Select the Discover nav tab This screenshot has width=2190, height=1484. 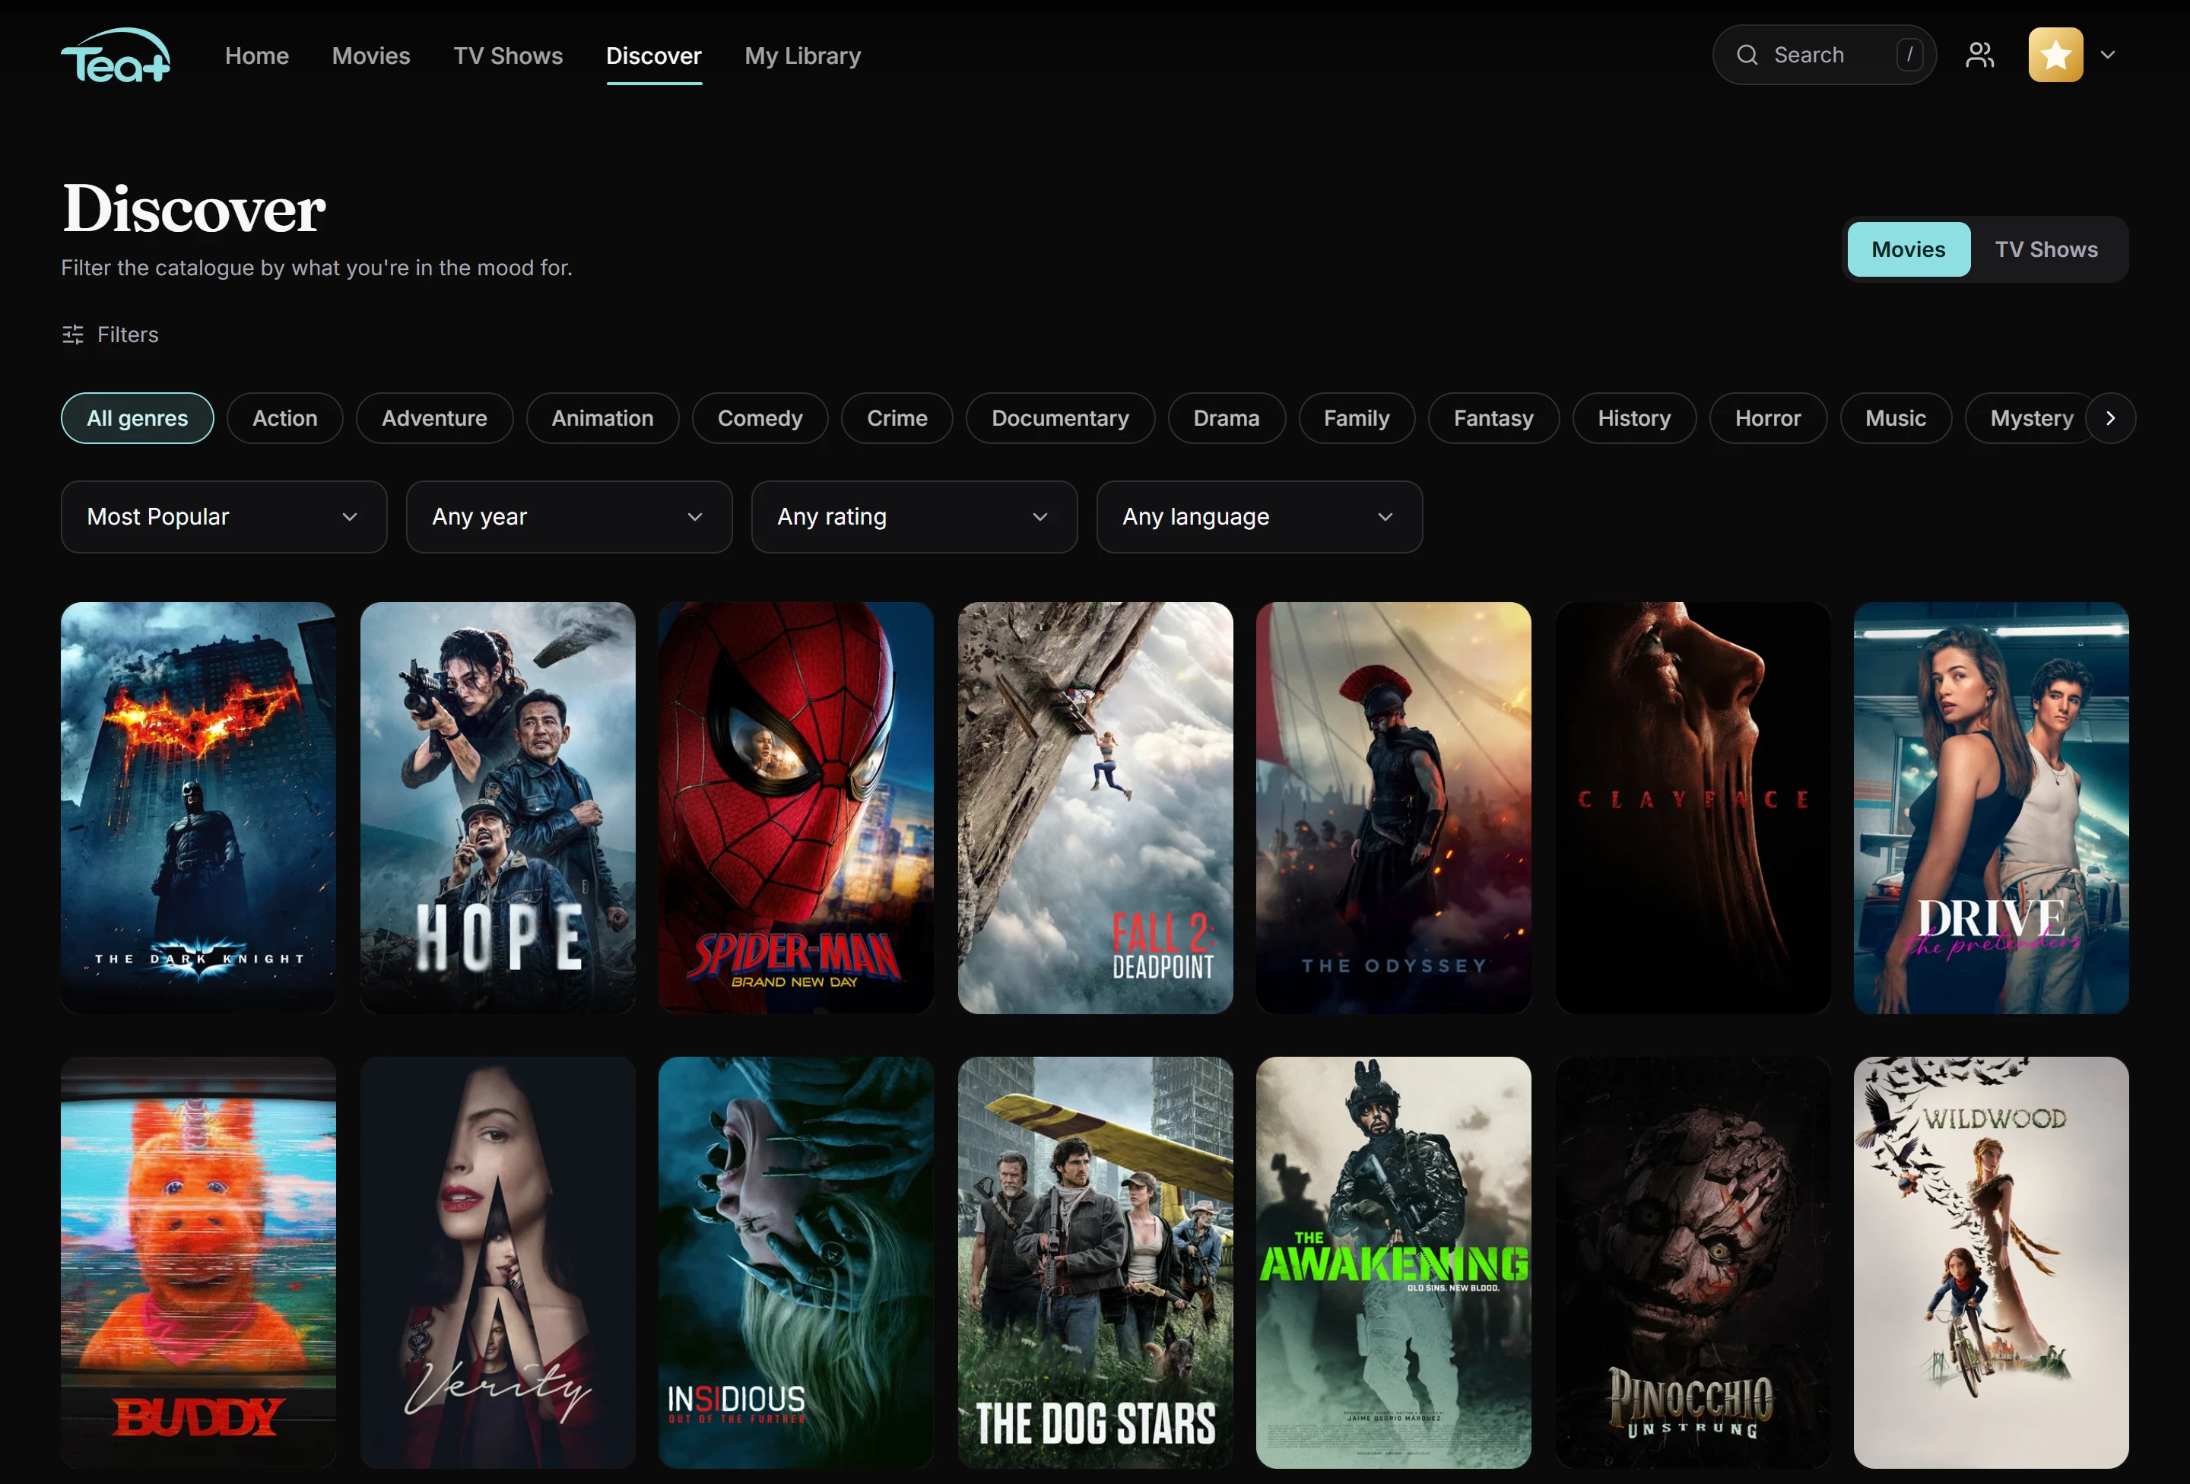tap(653, 55)
